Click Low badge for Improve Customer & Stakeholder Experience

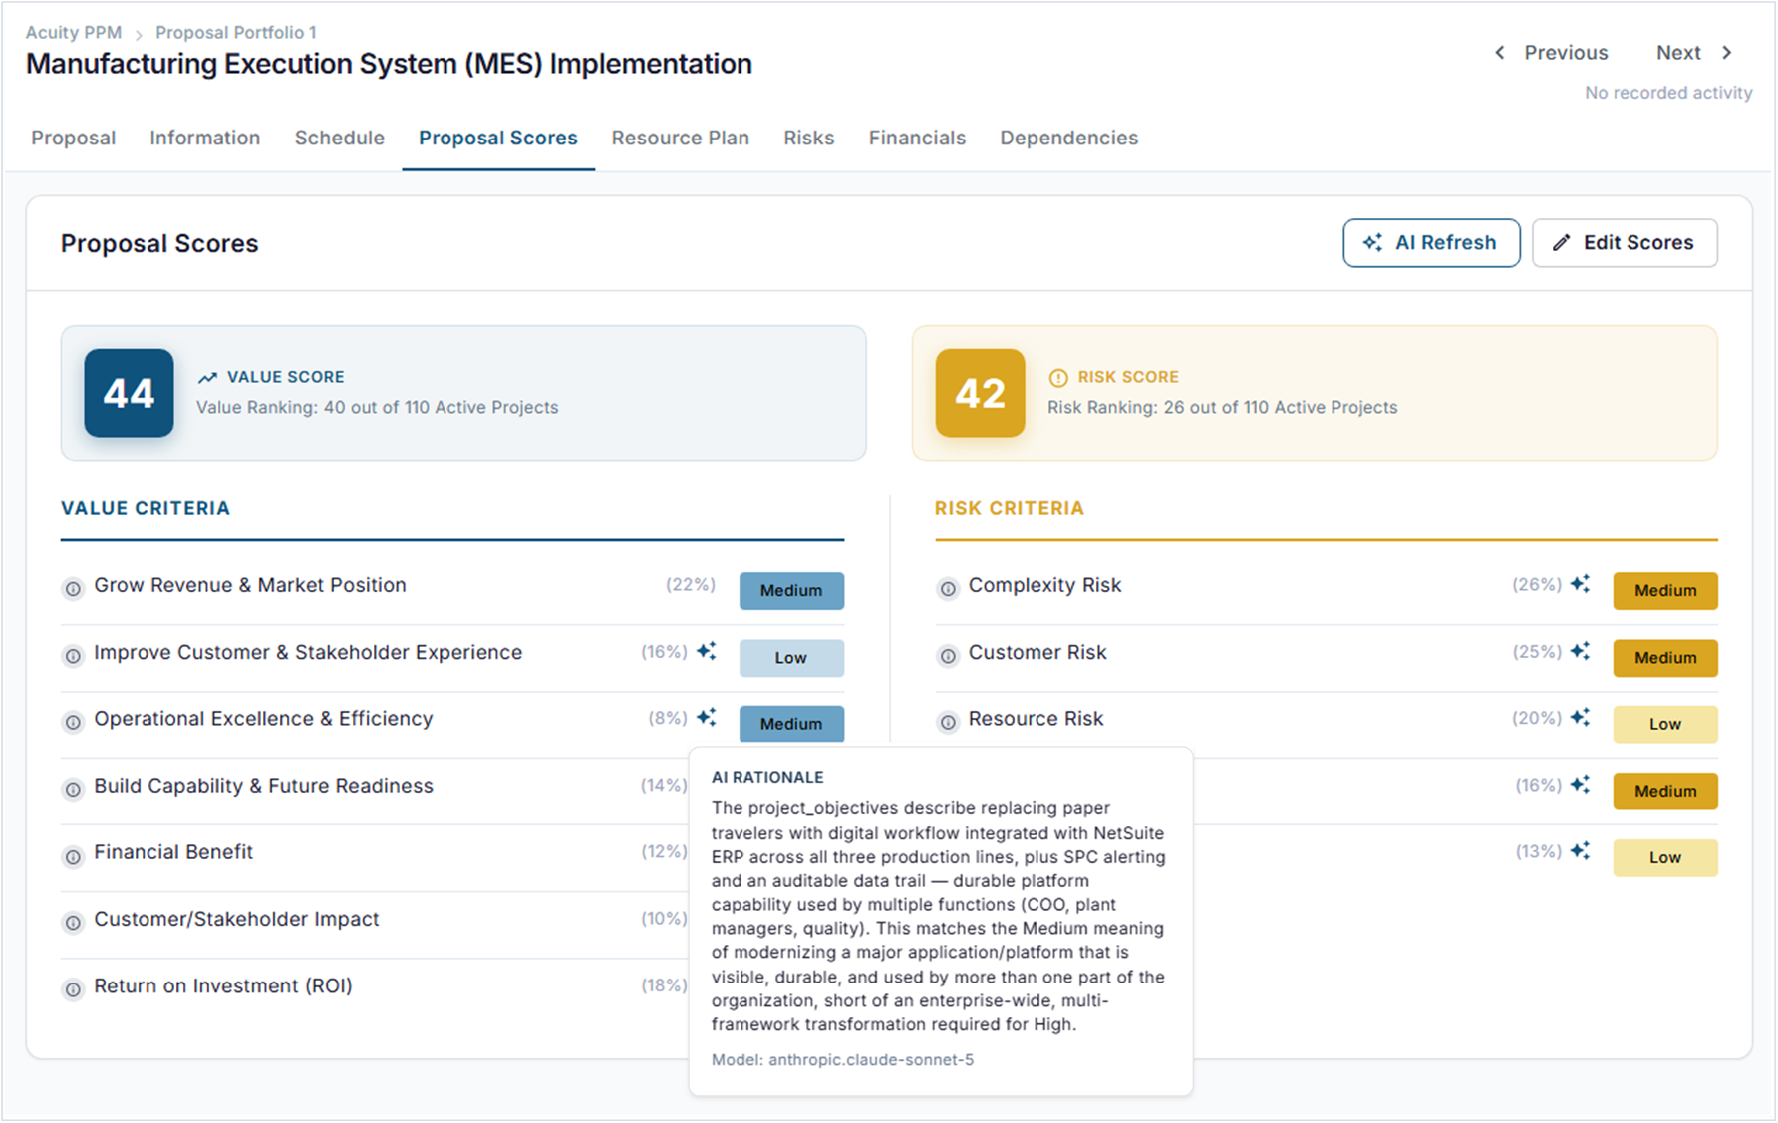pyautogui.click(x=791, y=658)
